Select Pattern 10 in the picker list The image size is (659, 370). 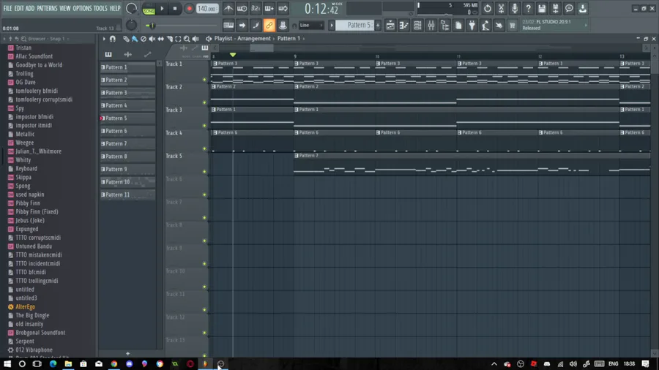pos(127,182)
